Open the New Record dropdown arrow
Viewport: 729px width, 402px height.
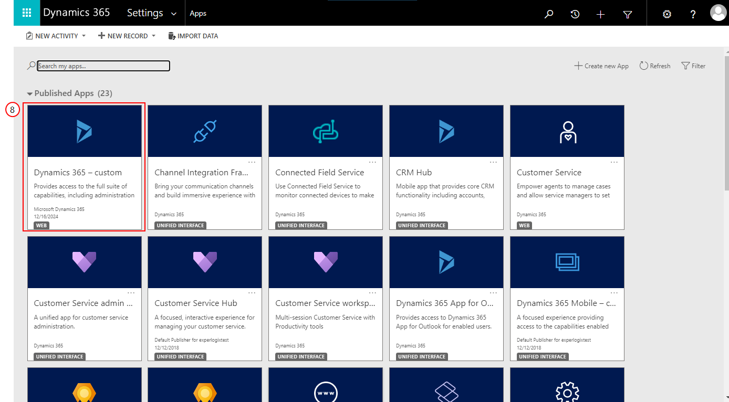(153, 36)
